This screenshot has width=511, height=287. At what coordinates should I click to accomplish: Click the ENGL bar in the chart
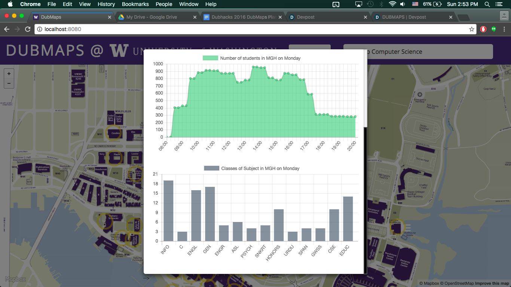196,216
